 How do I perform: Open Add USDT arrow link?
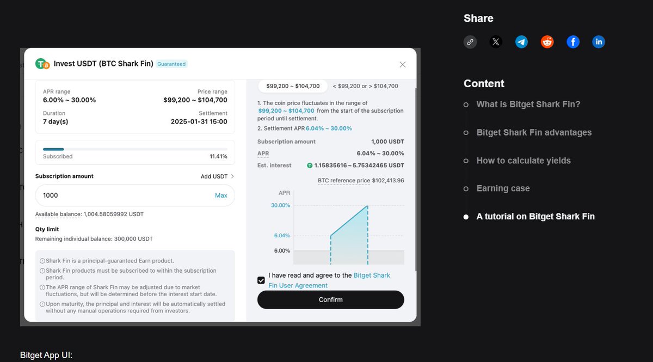[x=218, y=176]
